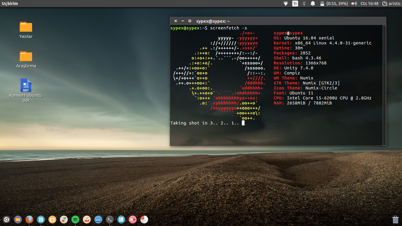
Task: Open the Wi-Fi network indicator
Action: coord(286,4)
